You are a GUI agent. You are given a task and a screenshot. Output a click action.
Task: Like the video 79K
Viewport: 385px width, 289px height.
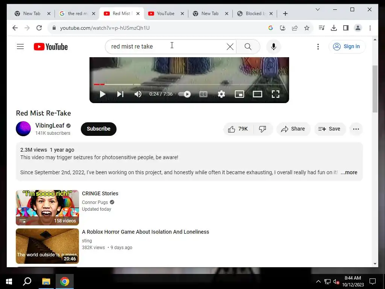tap(238, 129)
